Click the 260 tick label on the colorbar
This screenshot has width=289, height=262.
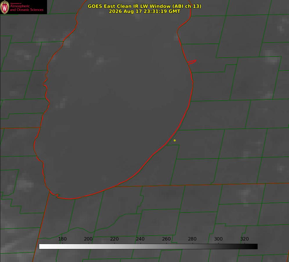[166, 239]
